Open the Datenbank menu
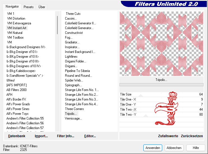Screen dimensions: 208x154 coord(17,136)
